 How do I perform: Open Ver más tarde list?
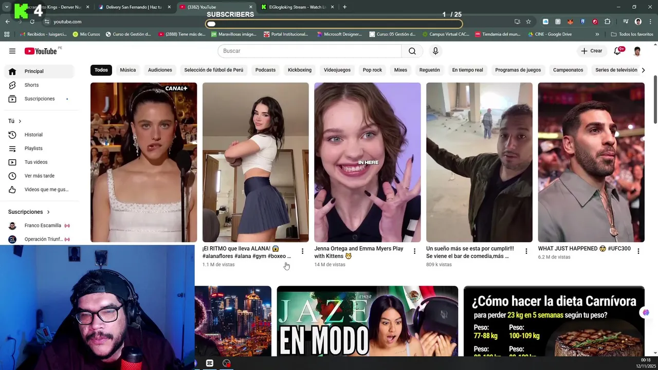pyautogui.click(x=39, y=176)
